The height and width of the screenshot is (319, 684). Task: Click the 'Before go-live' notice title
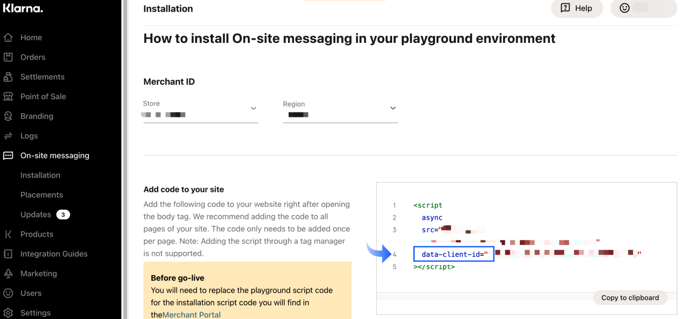click(x=178, y=278)
